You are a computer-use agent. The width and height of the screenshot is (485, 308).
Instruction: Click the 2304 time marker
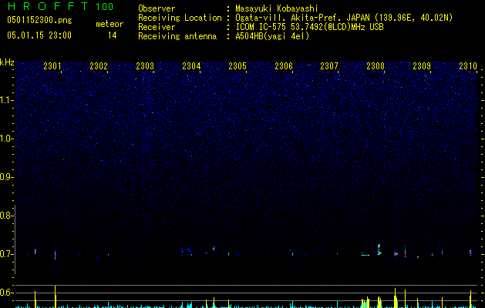click(191, 65)
